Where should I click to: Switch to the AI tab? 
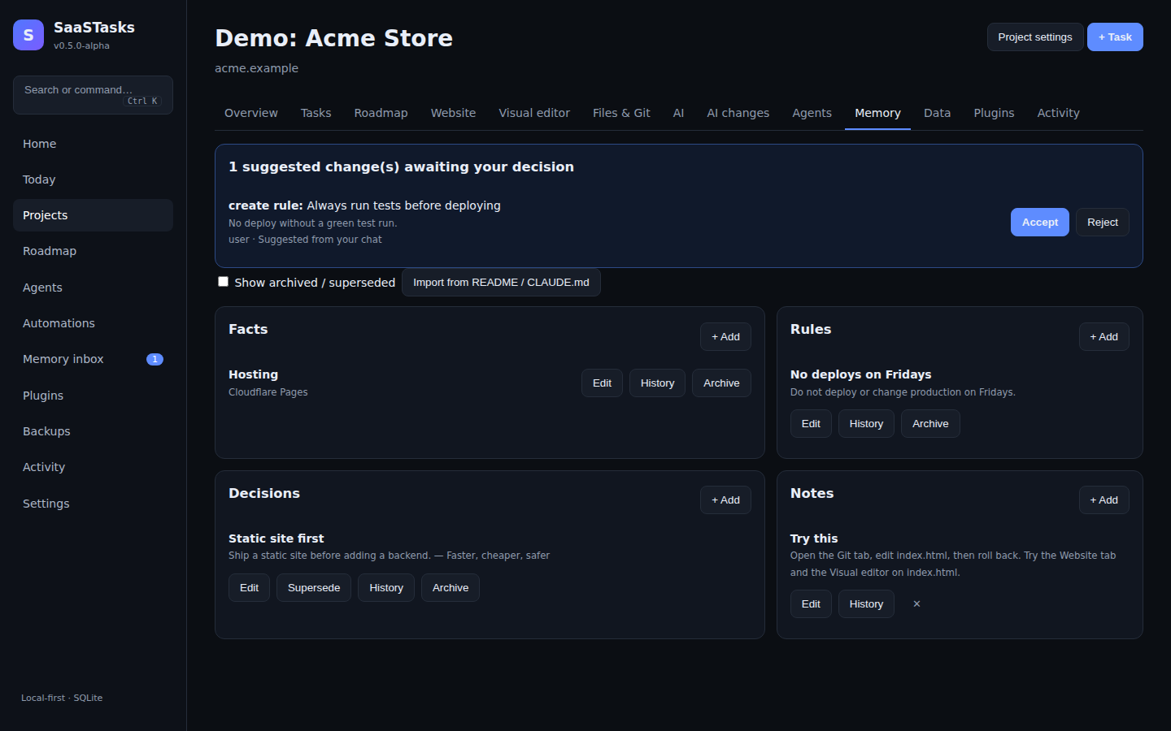[x=678, y=113]
